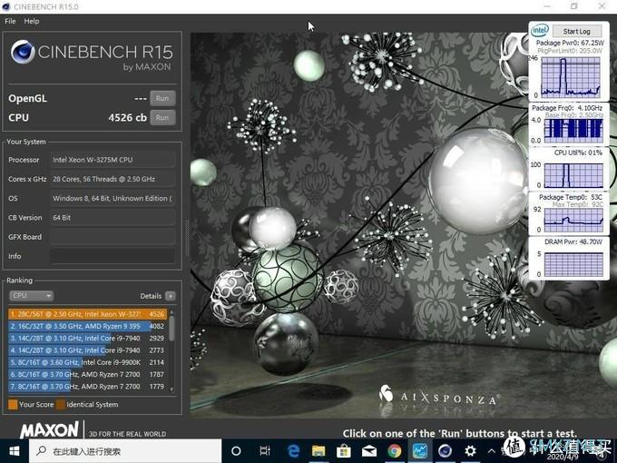The image size is (617, 463).
Task: Switch to Intel Power Gadget taskbar icon
Action: 420,451
